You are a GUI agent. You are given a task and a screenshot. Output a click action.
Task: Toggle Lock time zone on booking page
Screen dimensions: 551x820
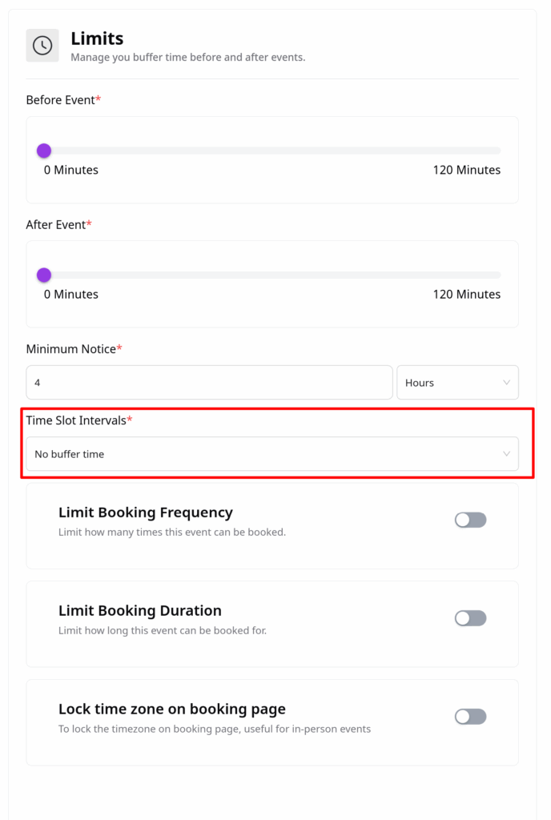tap(470, 717)
